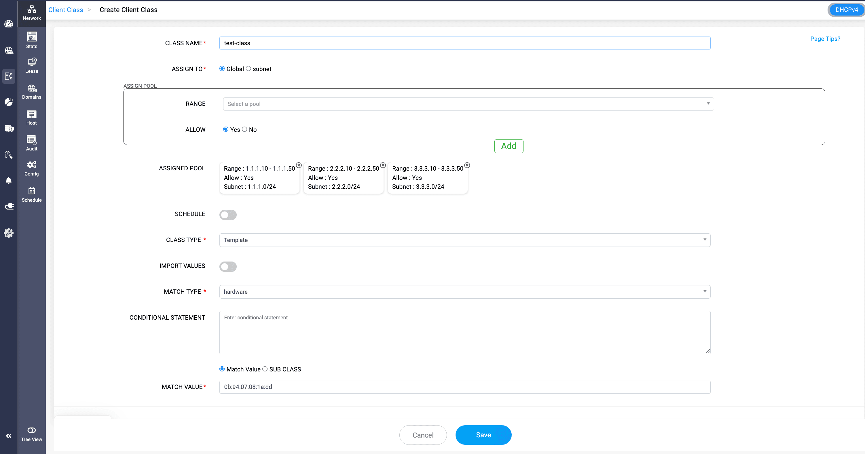Viewport: 865px width, 454px height.
Task: Remove the 2.2.2.10 - 2.2.2.50 pool
Action: coord(383,165)
